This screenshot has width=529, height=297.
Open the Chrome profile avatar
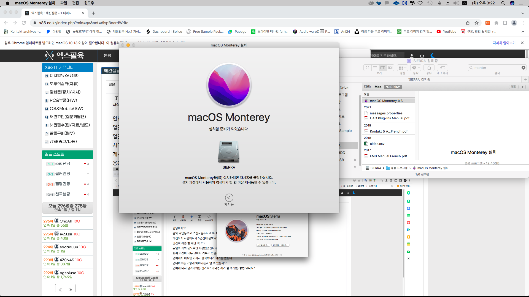[514, 23]
